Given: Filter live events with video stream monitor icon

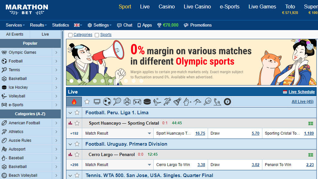Looking at the screenshot, I should tap(97, 102).
